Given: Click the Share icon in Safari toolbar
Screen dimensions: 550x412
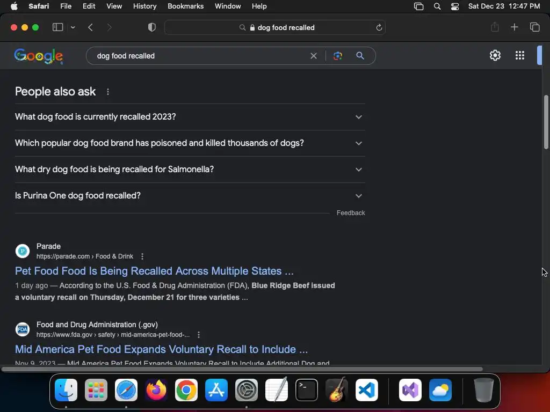Looking at the screenshot, I should pyautogui.click(x=495, y=27).
